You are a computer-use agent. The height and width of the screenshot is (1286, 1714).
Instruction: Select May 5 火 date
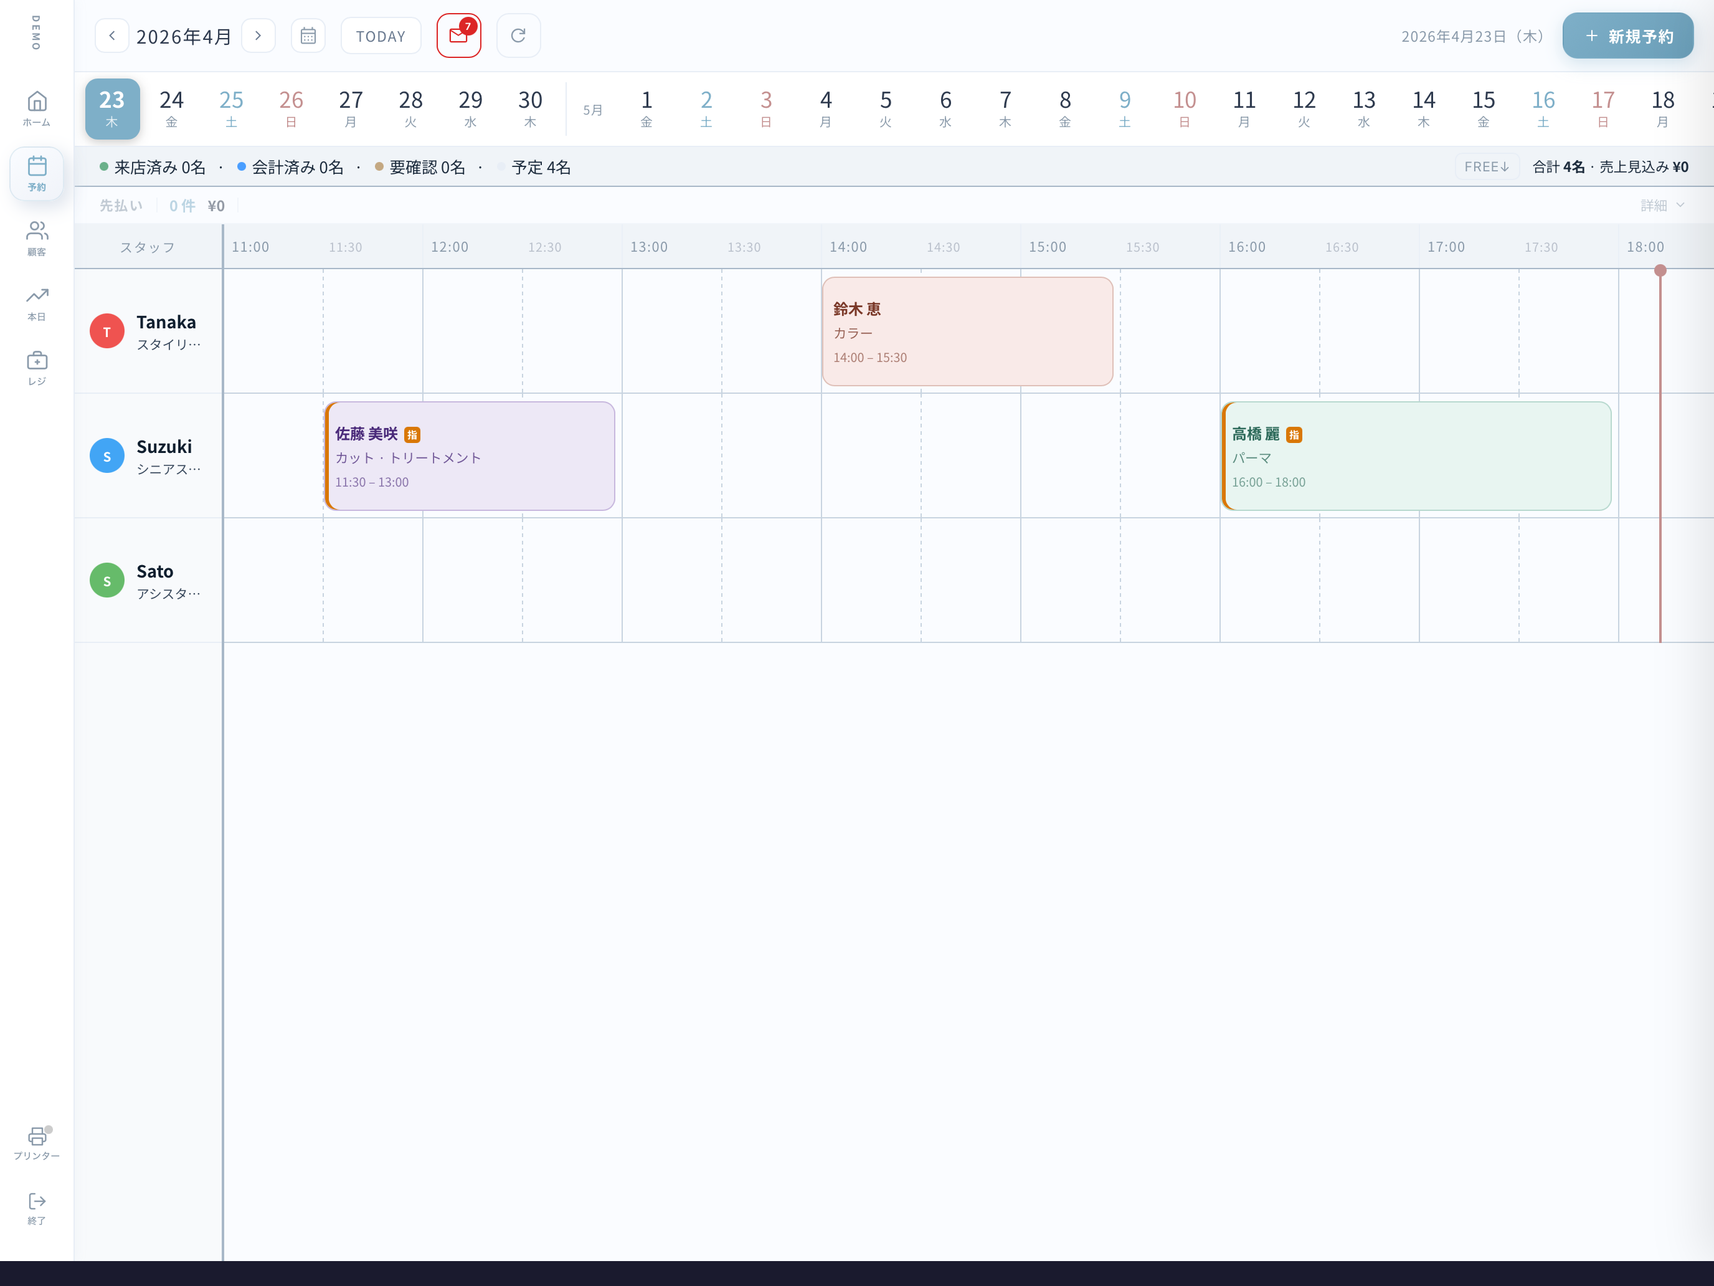point(886,108)
